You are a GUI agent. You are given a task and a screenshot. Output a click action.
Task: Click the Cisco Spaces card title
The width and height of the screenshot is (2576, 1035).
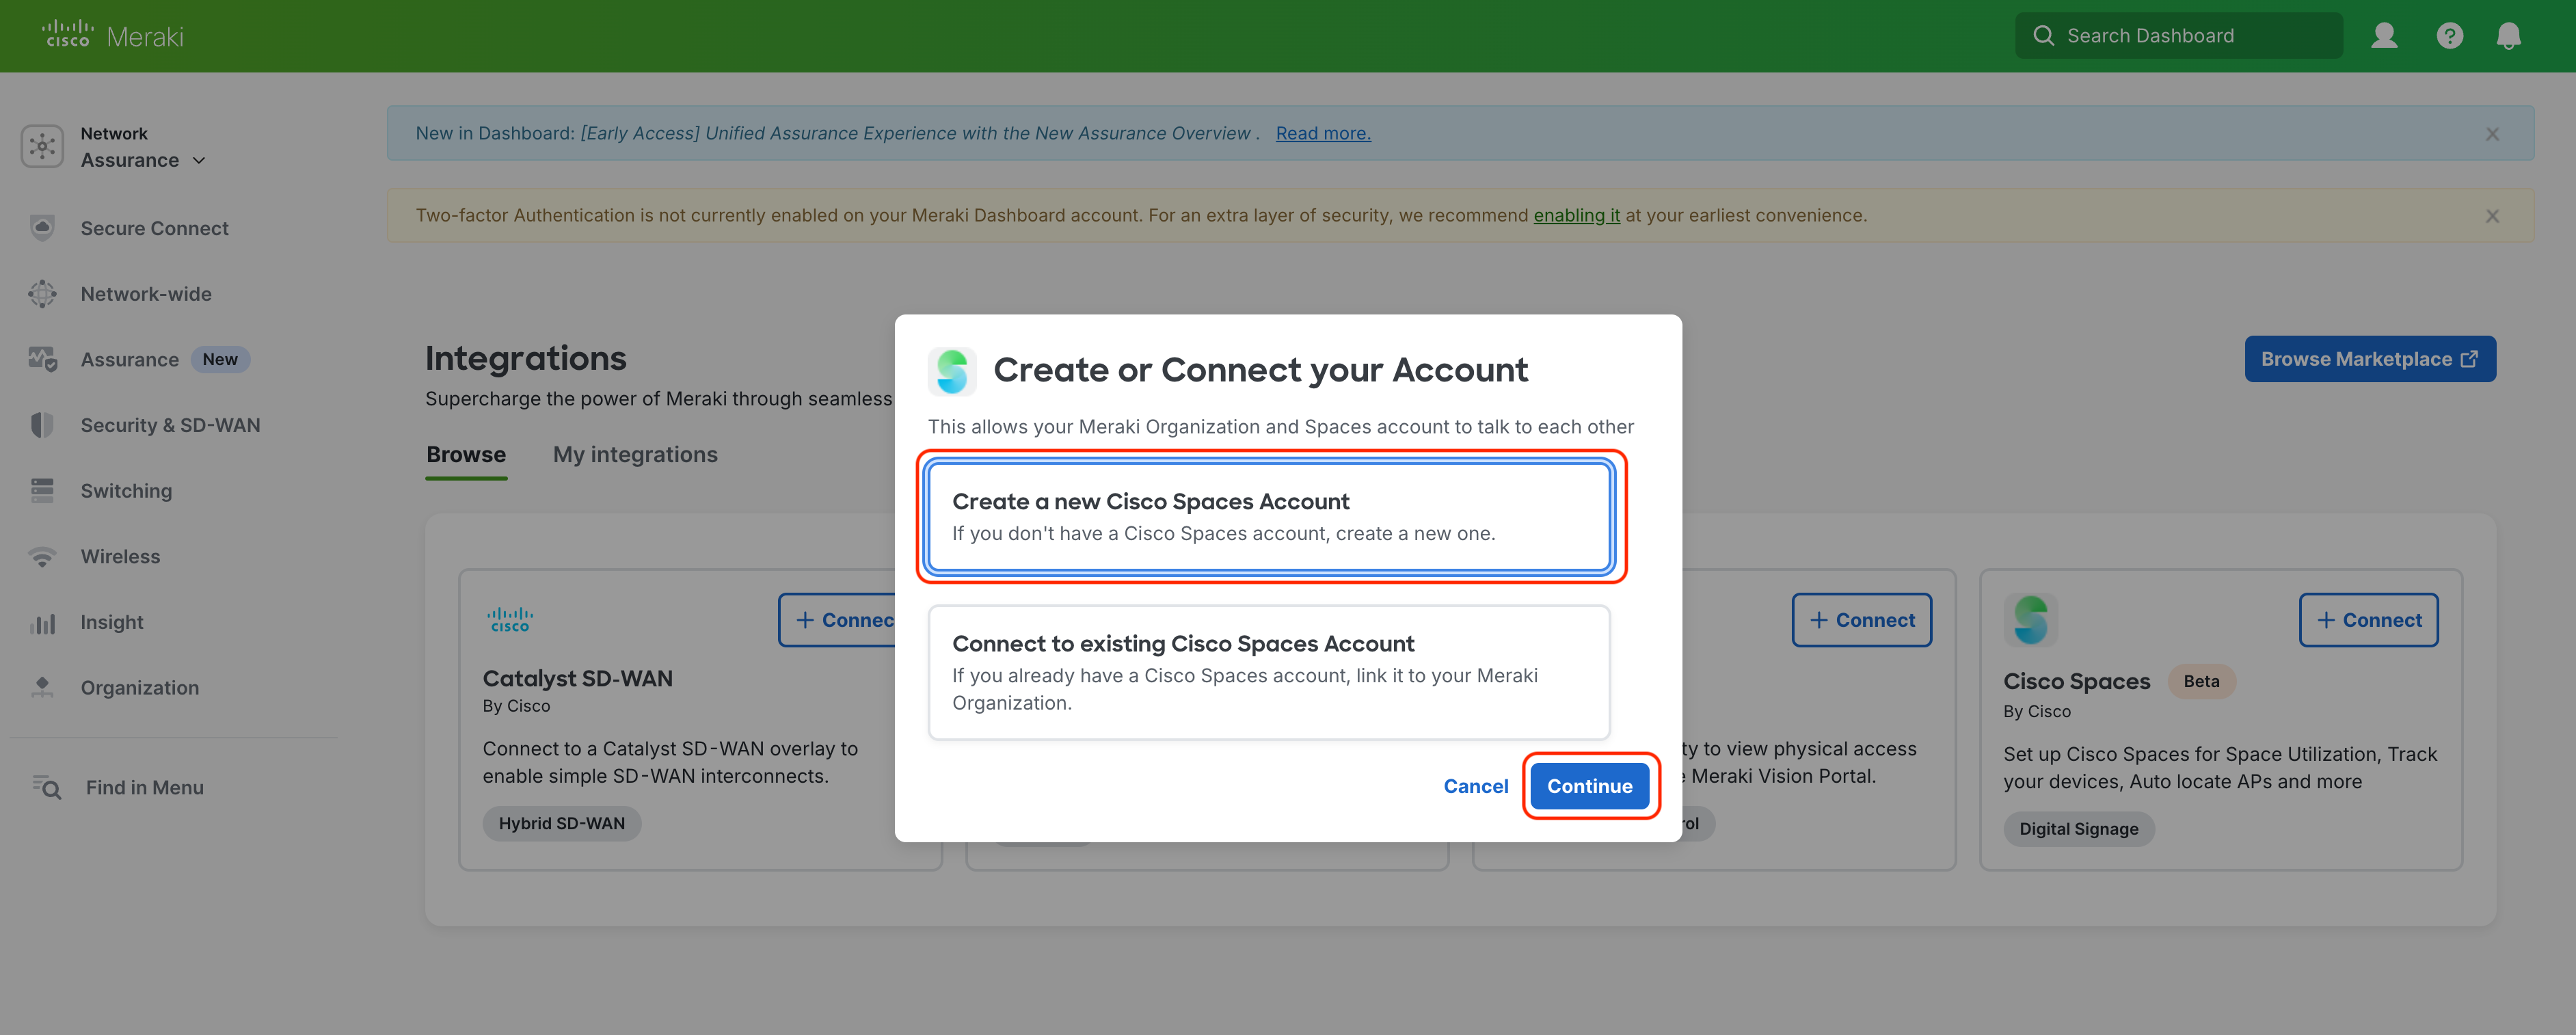coord(2076,682)
